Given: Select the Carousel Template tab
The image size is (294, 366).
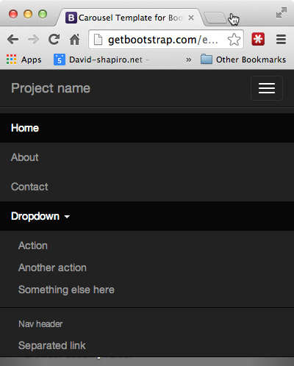Looking at the screenshot, I should point(130,18).
